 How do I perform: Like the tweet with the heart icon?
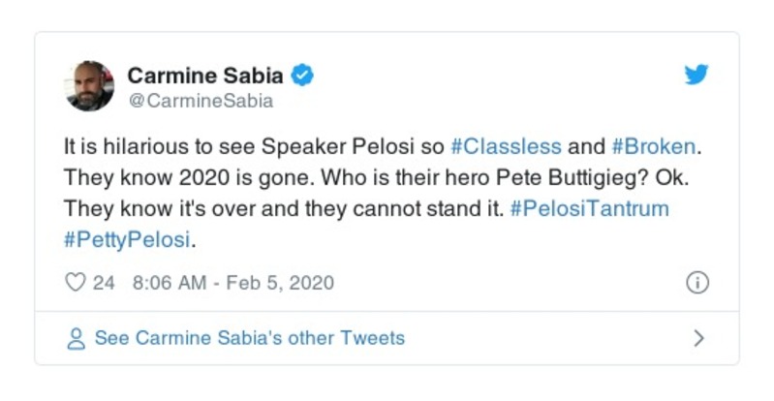click(x=75, y=283)
